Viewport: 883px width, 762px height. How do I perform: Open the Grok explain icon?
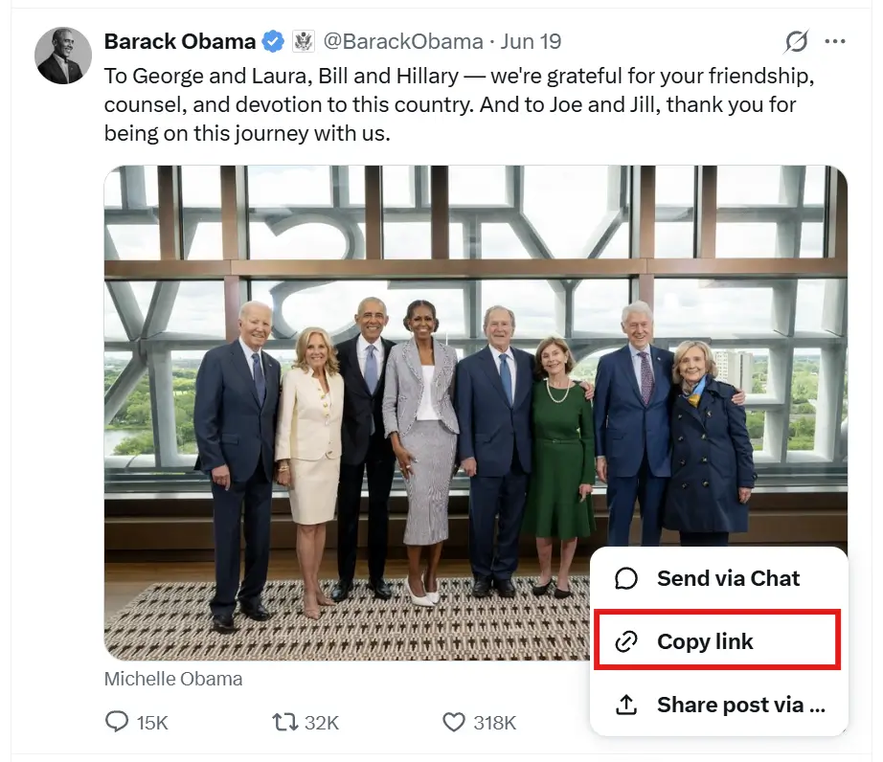pos(796,41)
